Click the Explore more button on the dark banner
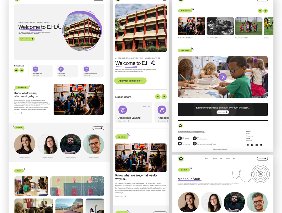282x213 pixels. click(223, 112)
